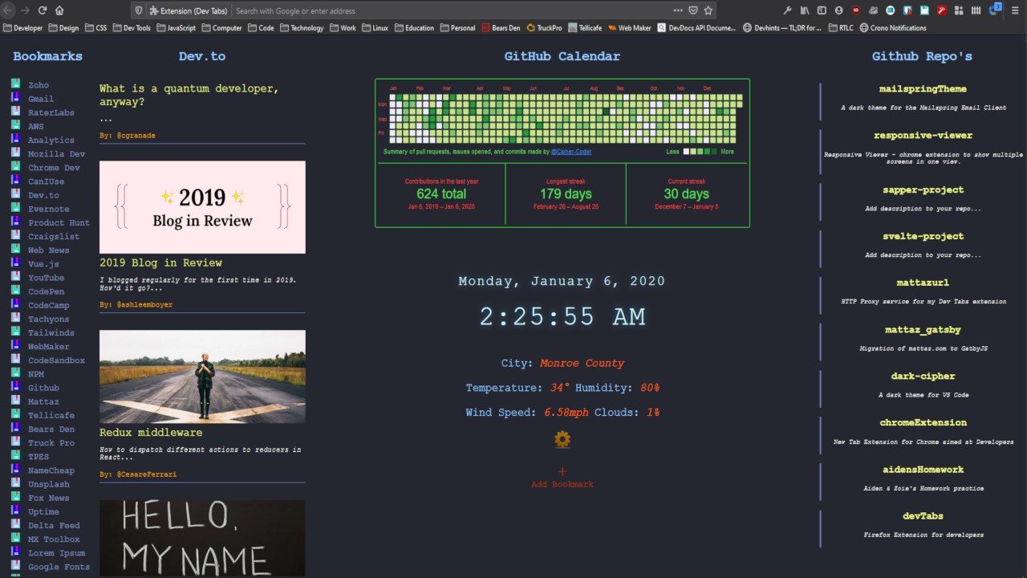
Task: Click the Zoho bookmark icon
Action: pyautogui.click(x=15, y=84)
